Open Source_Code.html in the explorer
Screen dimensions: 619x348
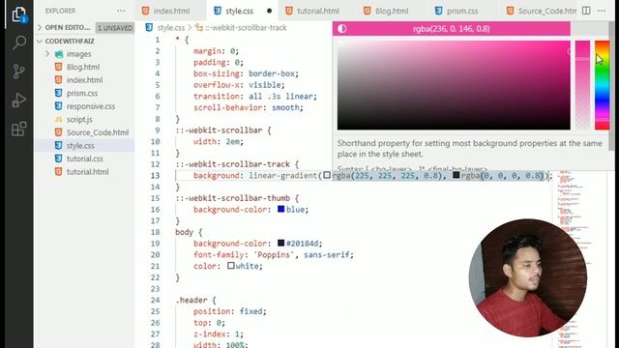tap(98, 132)
